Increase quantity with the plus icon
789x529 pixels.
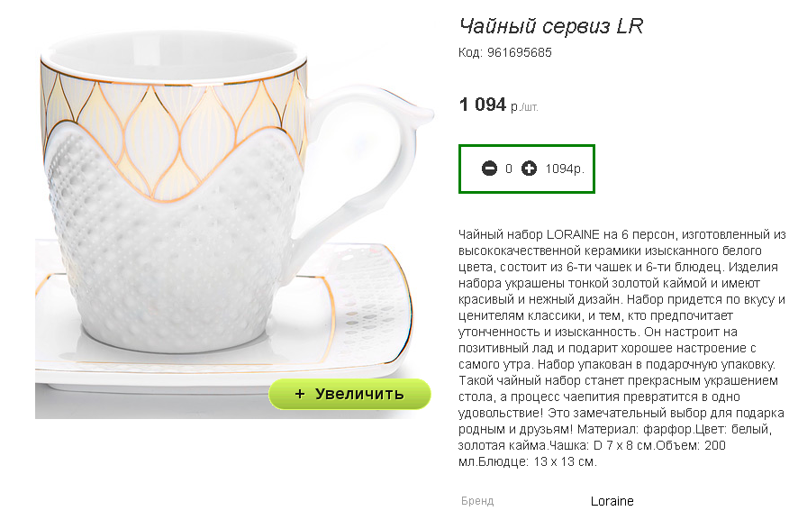[529, 169]
